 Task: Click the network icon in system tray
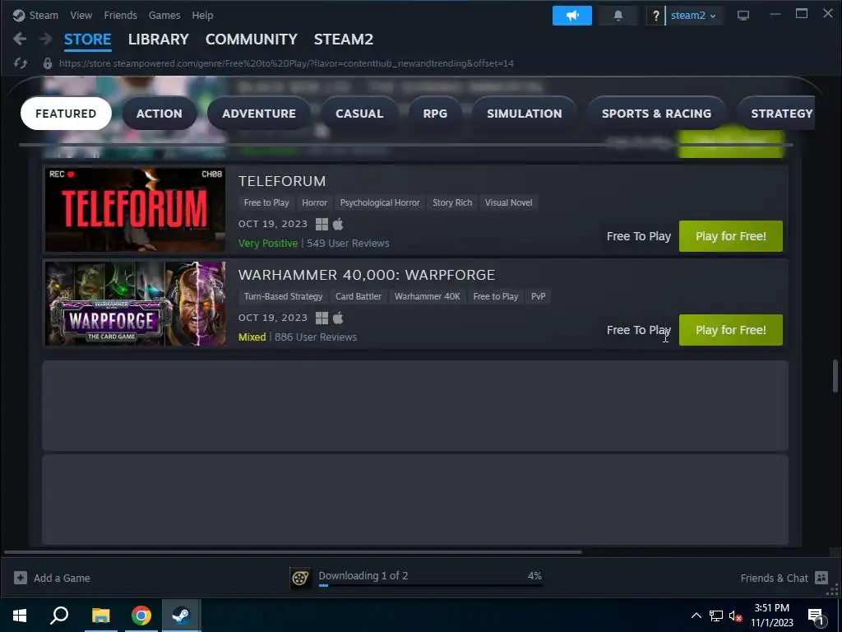(x=716, y=616)
